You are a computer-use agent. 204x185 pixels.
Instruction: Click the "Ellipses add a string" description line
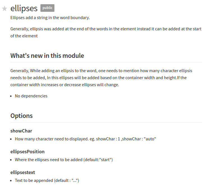[50, 18]
